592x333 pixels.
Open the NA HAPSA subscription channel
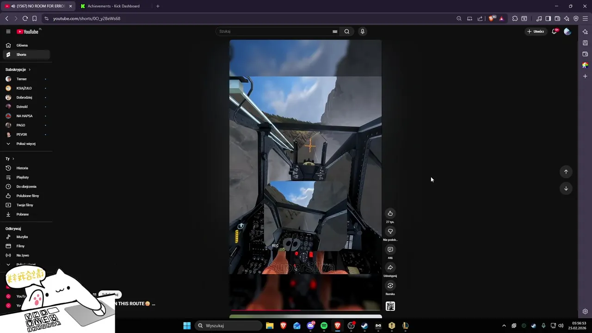coord(26,116)
